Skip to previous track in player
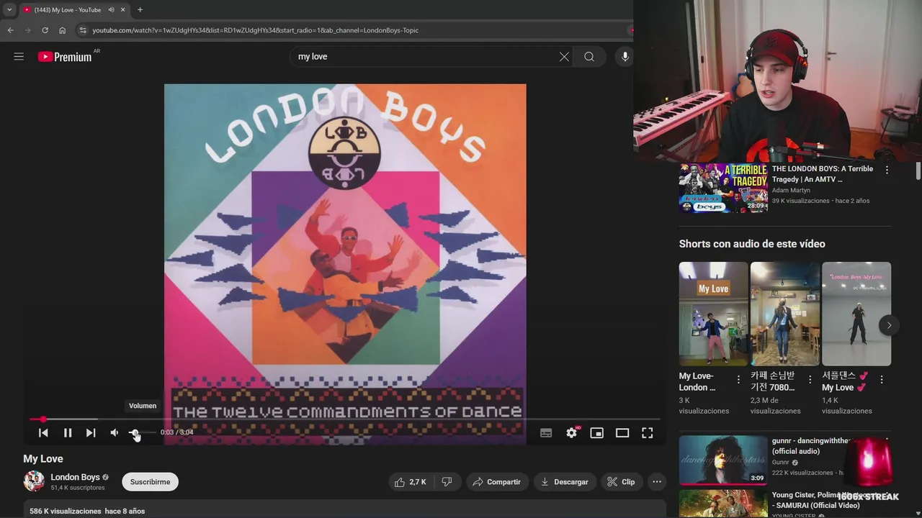The image size is (922, 518). [x=43, y=432]
